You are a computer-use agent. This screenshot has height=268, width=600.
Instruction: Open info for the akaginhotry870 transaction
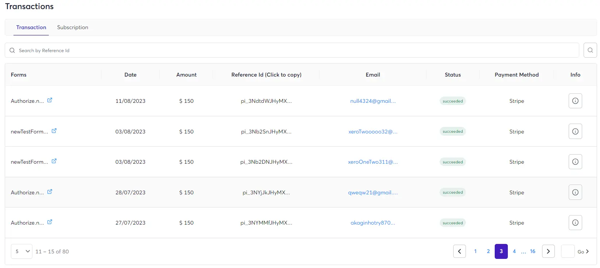(x=575, y=223)
